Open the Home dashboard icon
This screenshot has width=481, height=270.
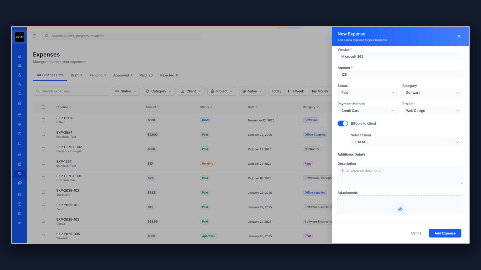click(x=20, y=56)
